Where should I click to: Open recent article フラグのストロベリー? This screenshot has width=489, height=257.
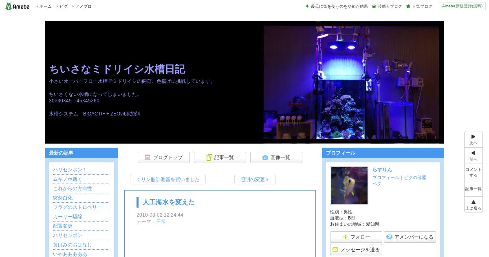tap(77, 207)
